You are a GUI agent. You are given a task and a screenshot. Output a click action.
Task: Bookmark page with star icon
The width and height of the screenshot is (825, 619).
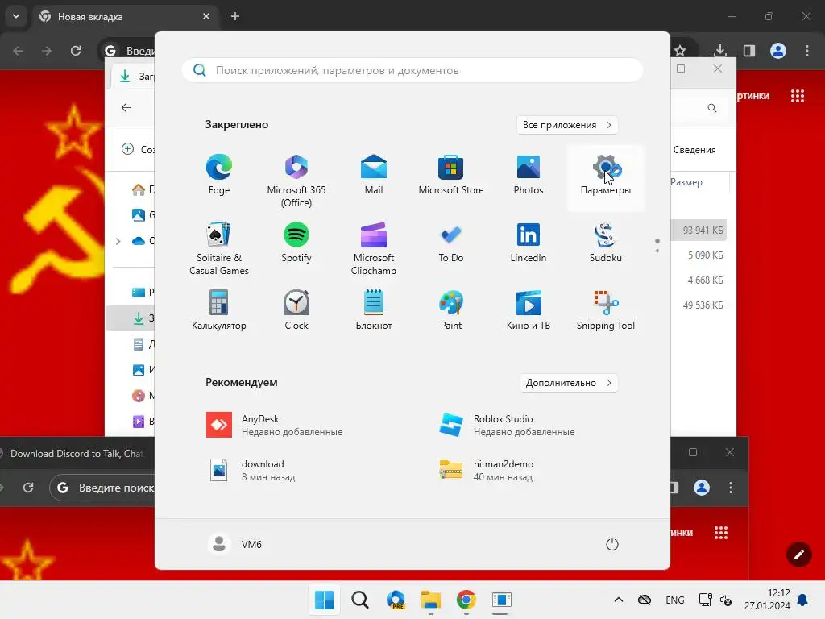(x=680, y=51)
